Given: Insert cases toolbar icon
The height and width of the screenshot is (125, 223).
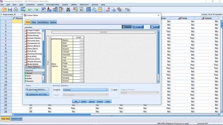Looking at the screenshot, I should point(75,10).
